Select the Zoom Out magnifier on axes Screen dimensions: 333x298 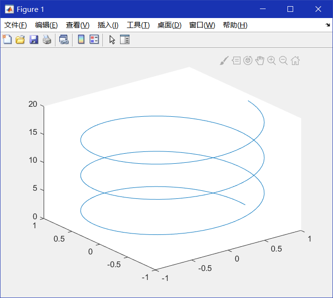tap(284, 61)
